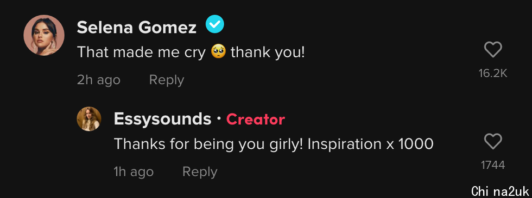Viewport: 532px width, 198px height.
Task: Click the 2h ago timestamp
Action: tap(98, 80)
